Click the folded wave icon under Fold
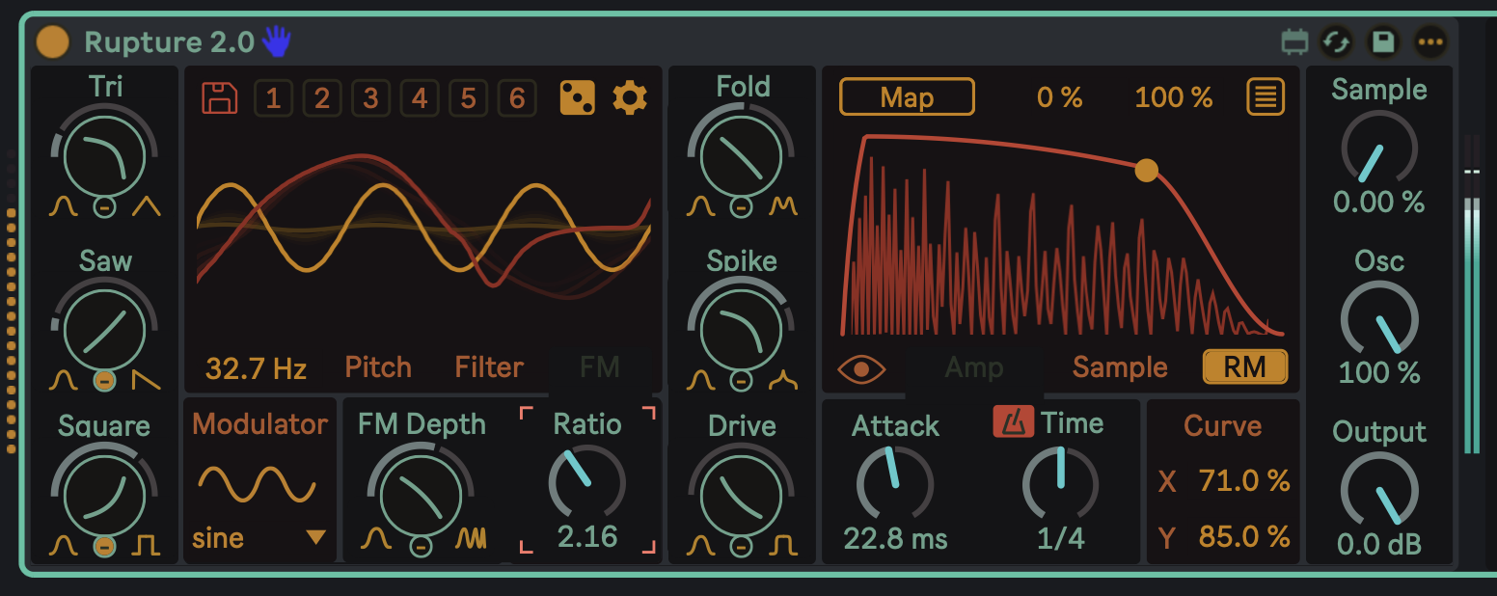This screenshot has height=596, width=1497. pyautogui.click(x=783, y=206)
